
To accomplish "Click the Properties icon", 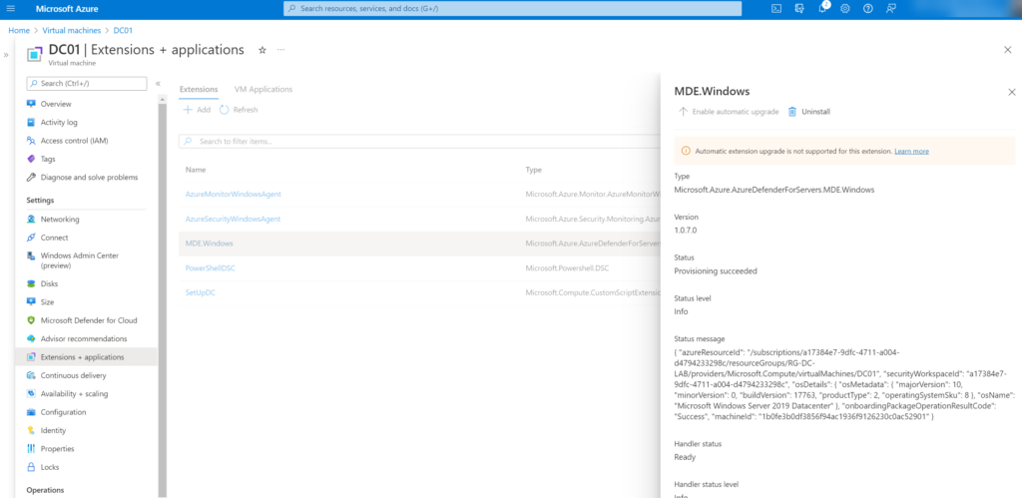I will point(31,448).
